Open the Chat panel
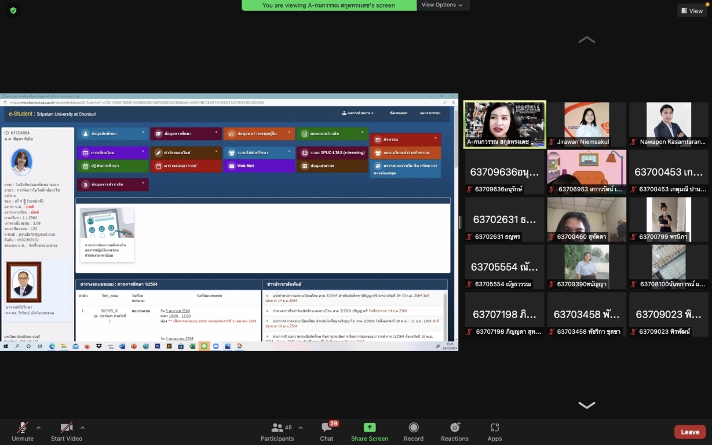This screenshot has height=445, width=712. click(327, 432)
